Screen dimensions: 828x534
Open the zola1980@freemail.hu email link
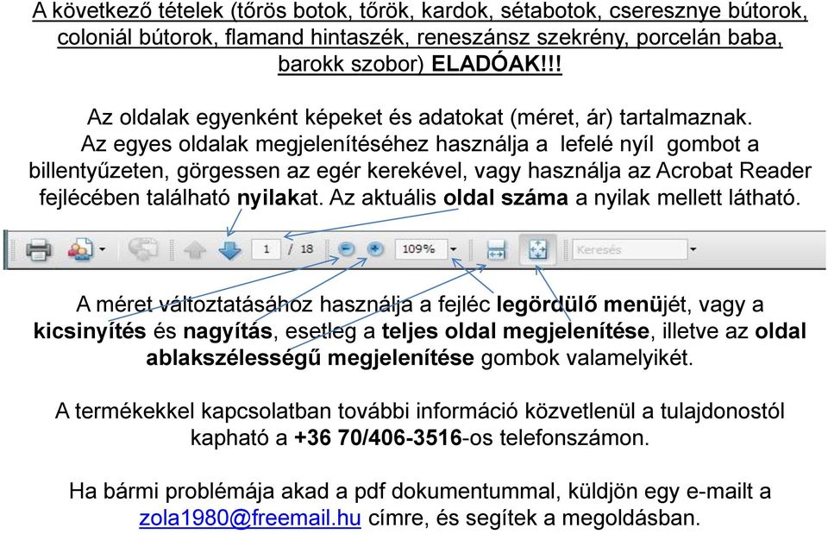[250, 518]
